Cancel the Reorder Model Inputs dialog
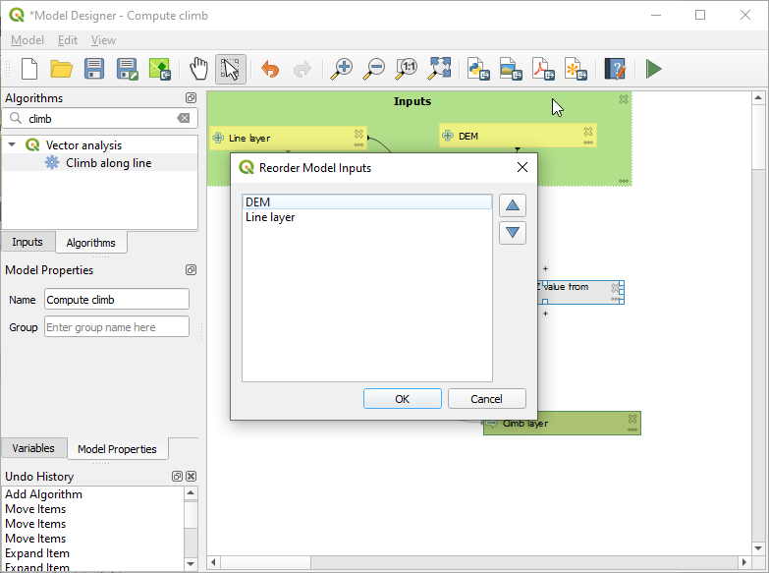Viewport: 769px width, 573px height. pyautogui.click(x=486, y=399)
